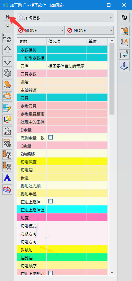This screenshot has width=132, height=281.
Task: Select the engraving text tool icon
Action: [124, 43]
